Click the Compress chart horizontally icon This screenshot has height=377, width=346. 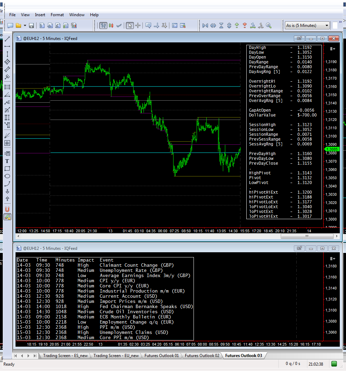(205, 26)
